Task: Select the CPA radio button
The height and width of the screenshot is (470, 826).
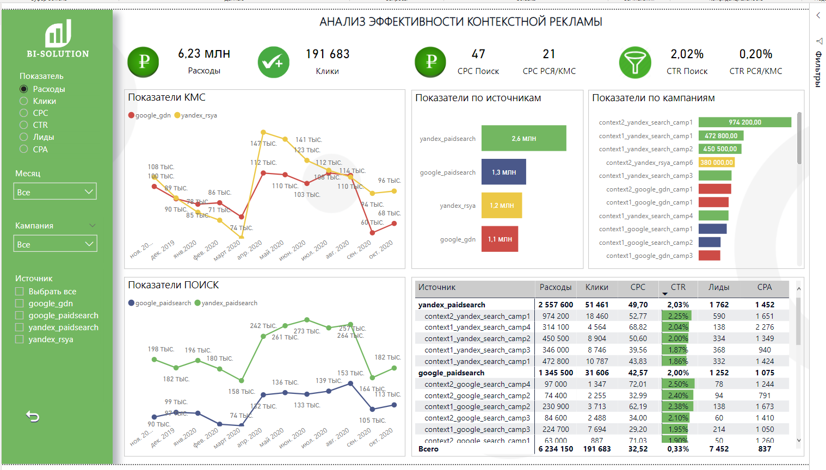Action: [x=24, y=149]
